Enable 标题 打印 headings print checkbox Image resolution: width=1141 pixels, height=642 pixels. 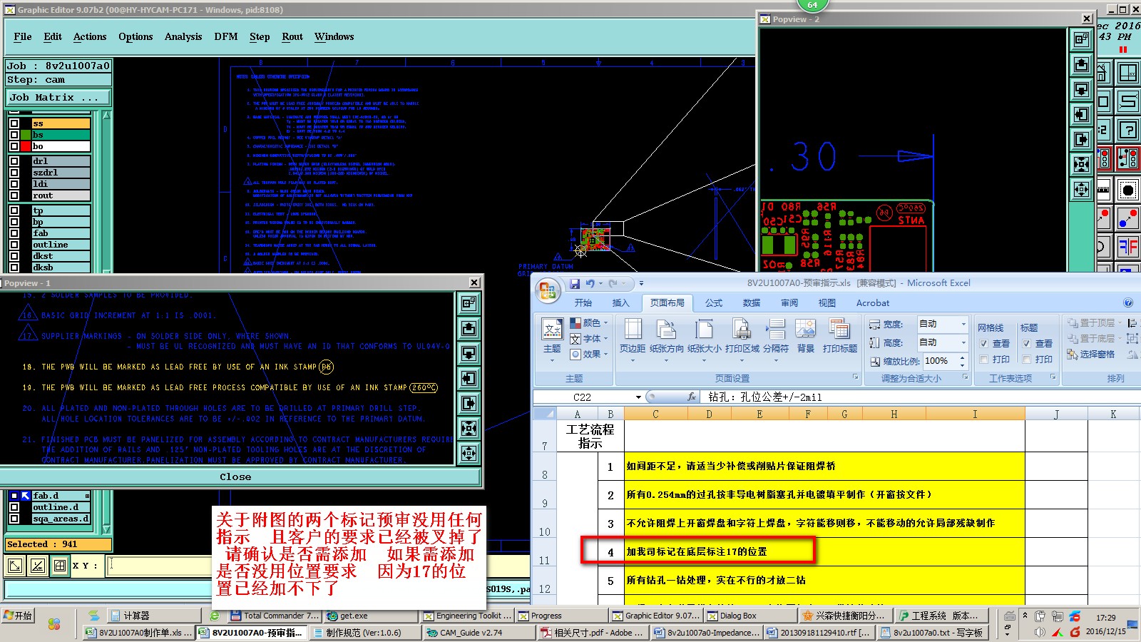1026,360
